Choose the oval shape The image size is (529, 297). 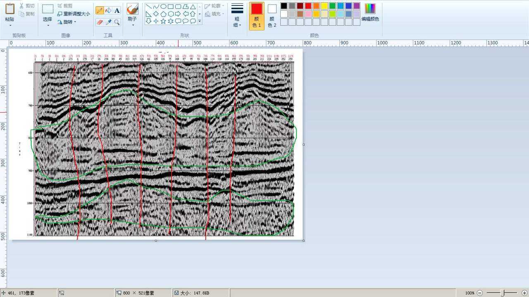pyautogui.click(x=163, y=7)
